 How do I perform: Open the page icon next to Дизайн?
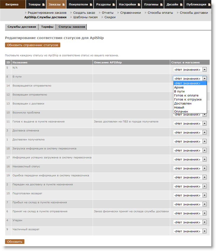point(181,5)
